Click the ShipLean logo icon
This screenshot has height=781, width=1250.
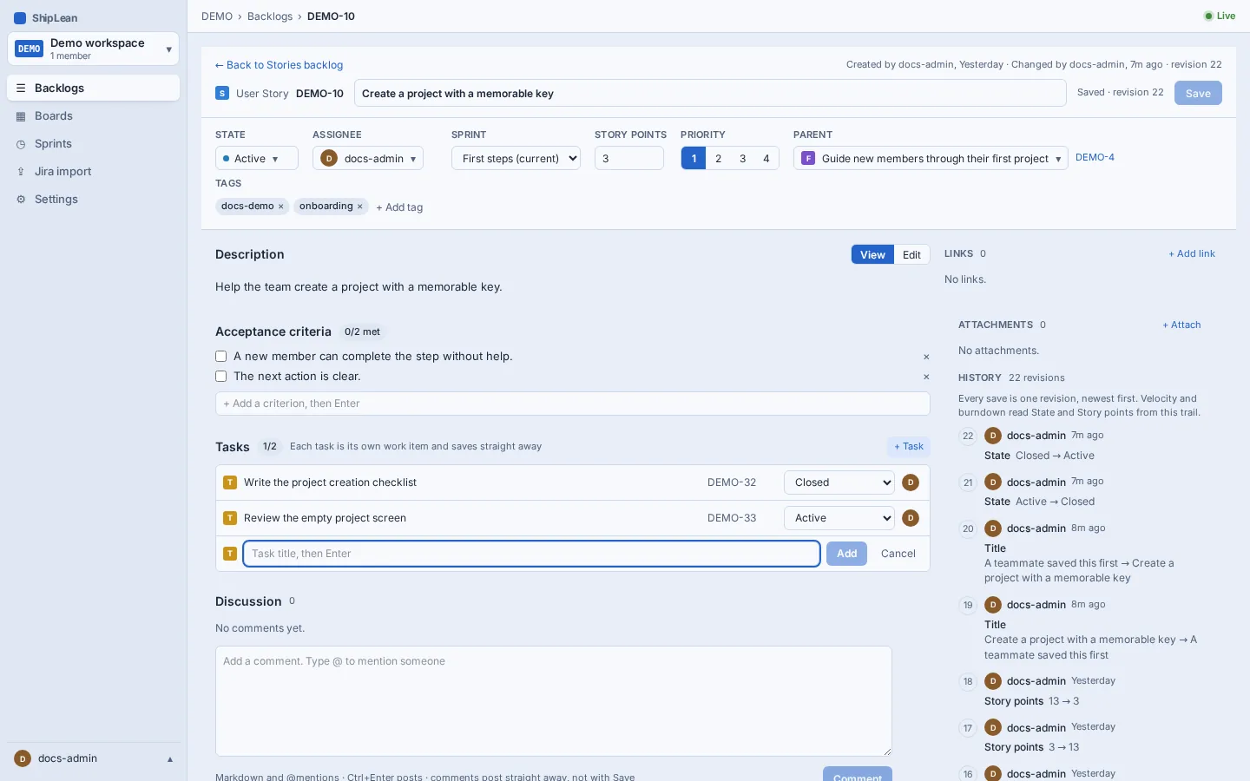coord(20,18)
